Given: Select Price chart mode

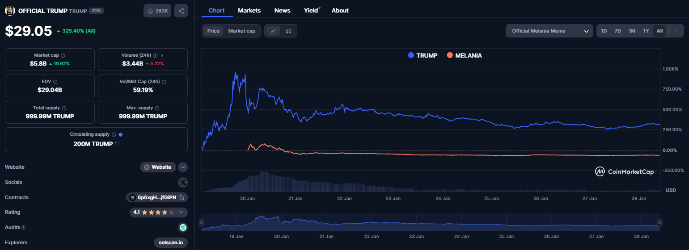Looking at the screenshot, I should click(x=213, y=31).
